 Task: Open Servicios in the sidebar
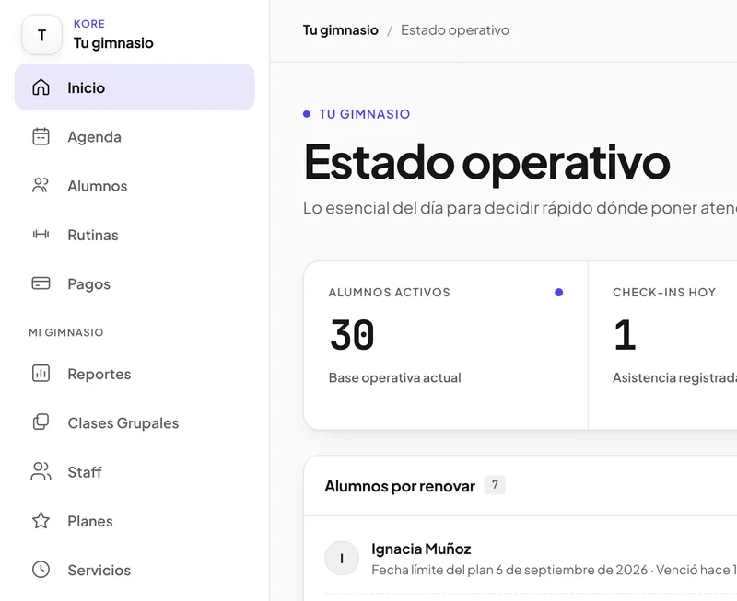coord(135,569)
